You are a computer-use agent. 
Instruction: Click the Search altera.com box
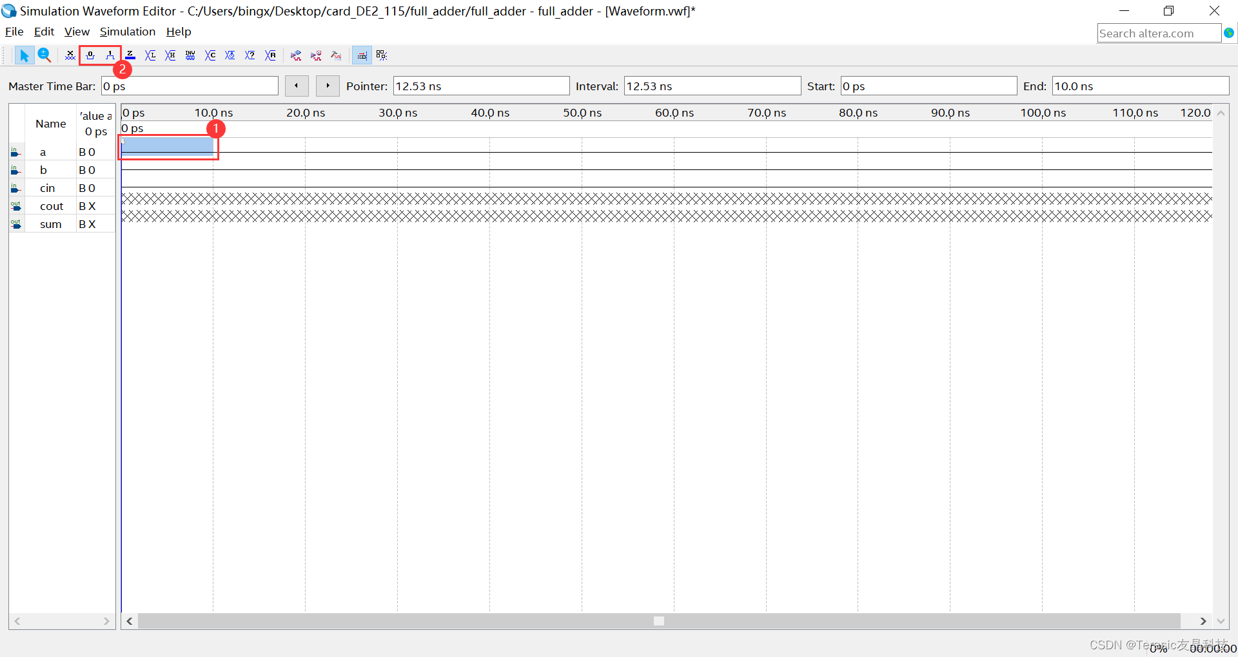[1159, 33]
